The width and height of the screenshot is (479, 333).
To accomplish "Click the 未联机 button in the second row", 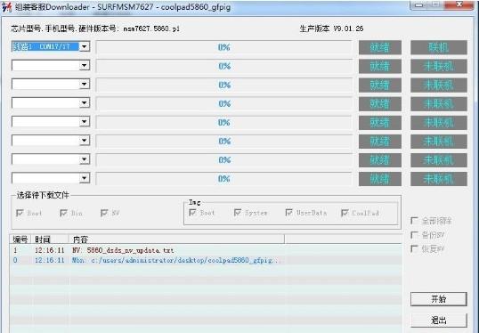I will tap(439, 66).
